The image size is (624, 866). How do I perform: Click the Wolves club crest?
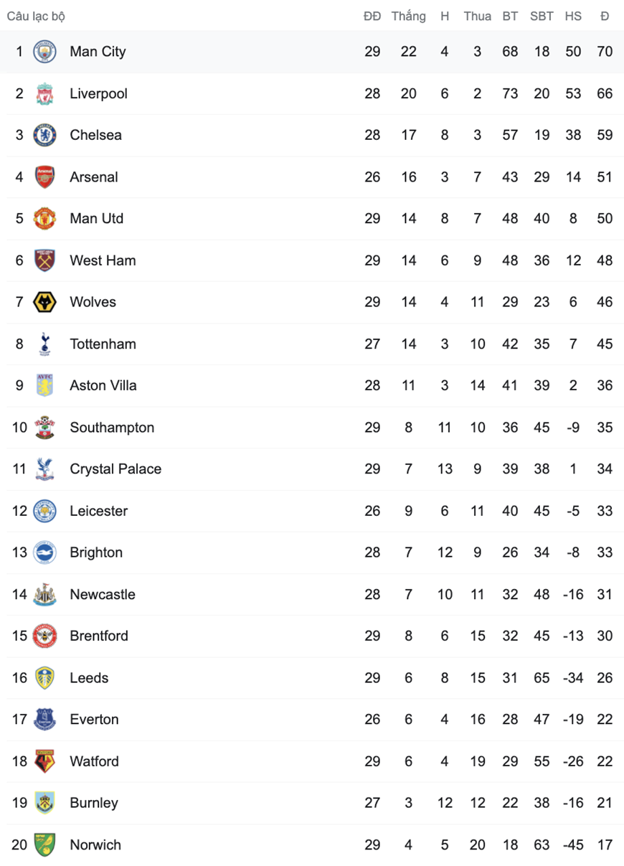click(45, 302)
